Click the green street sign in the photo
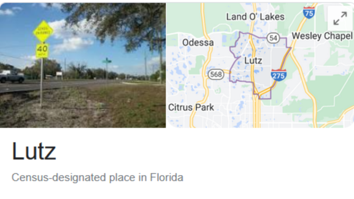Screen dimensions: 354x199 point(106,61)
